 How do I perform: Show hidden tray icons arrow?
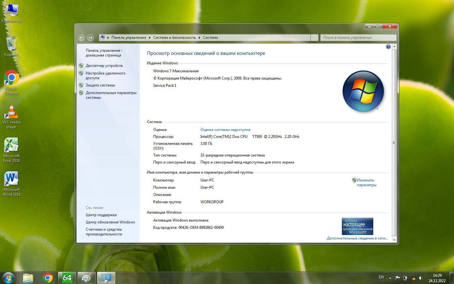[390, 278]
